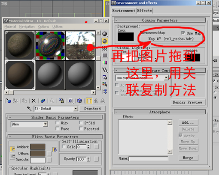The image size is (219, 175).
Task: Click the Ambient-Diffuse lock icon
Action: [55, 150]
